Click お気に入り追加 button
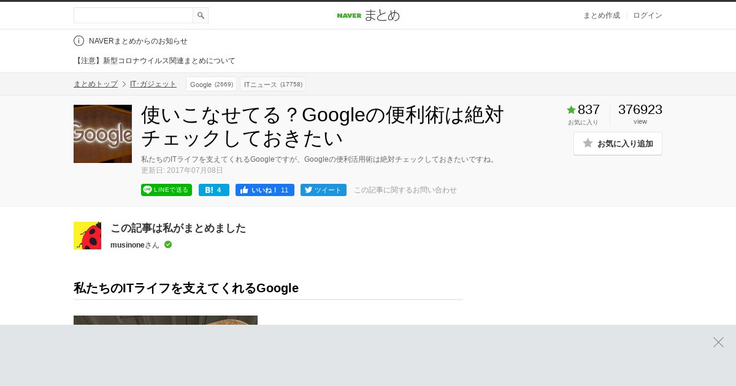Screen dimensions: 736x386 pyautogui.click(x=618, y=143)
